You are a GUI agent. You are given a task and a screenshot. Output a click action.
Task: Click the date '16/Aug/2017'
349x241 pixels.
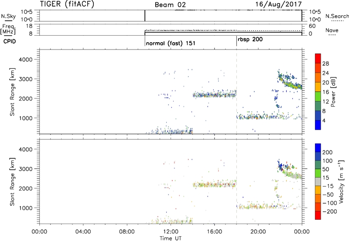click(x=278, y=4)
